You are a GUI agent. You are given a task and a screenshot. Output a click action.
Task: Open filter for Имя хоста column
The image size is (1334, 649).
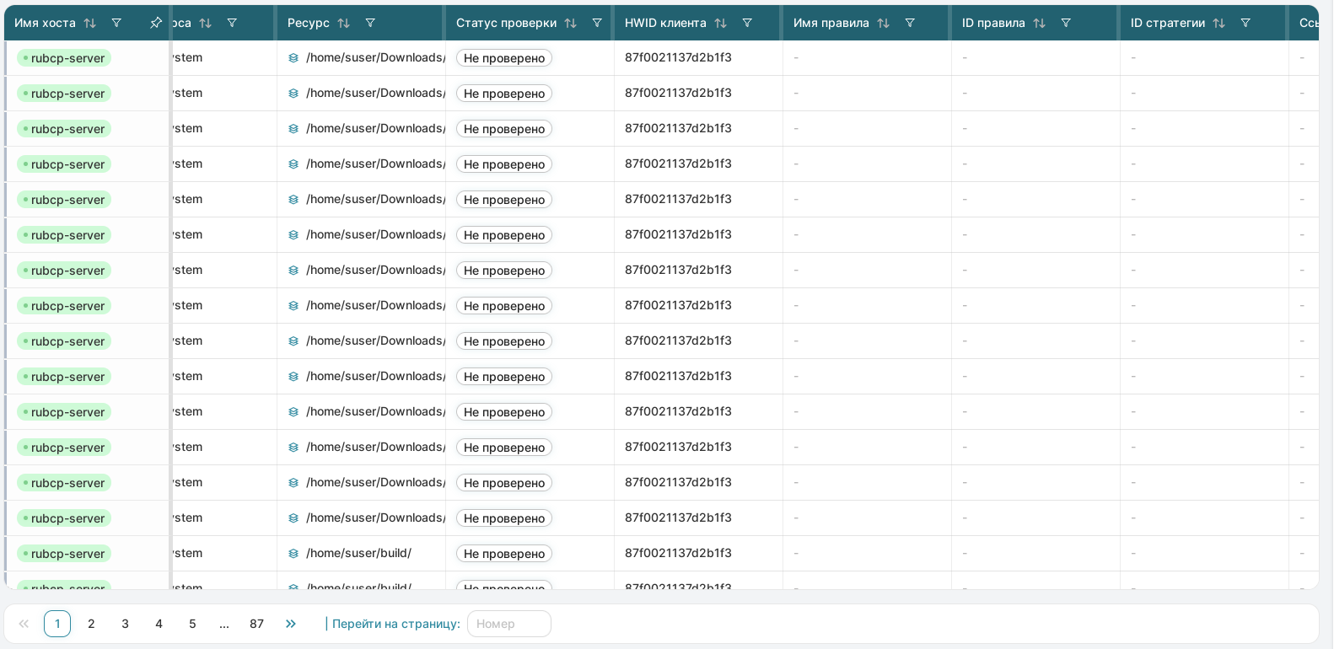coord(116,23)
